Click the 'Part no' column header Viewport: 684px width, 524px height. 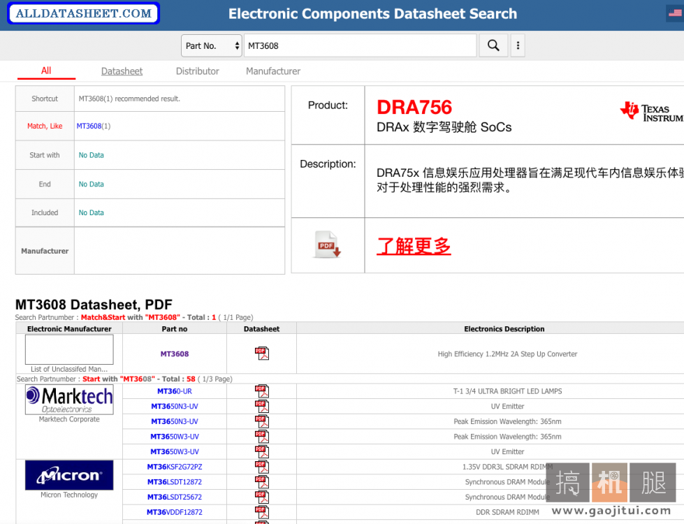(x=175, y=329)
